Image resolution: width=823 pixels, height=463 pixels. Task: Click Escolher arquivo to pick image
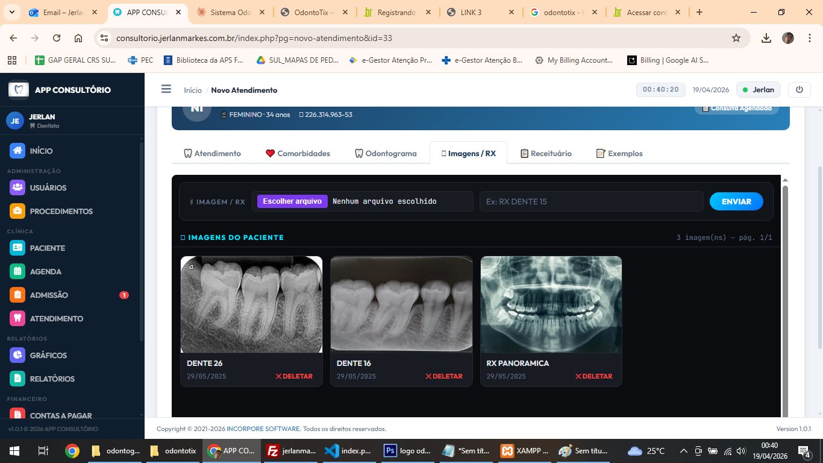292,201
